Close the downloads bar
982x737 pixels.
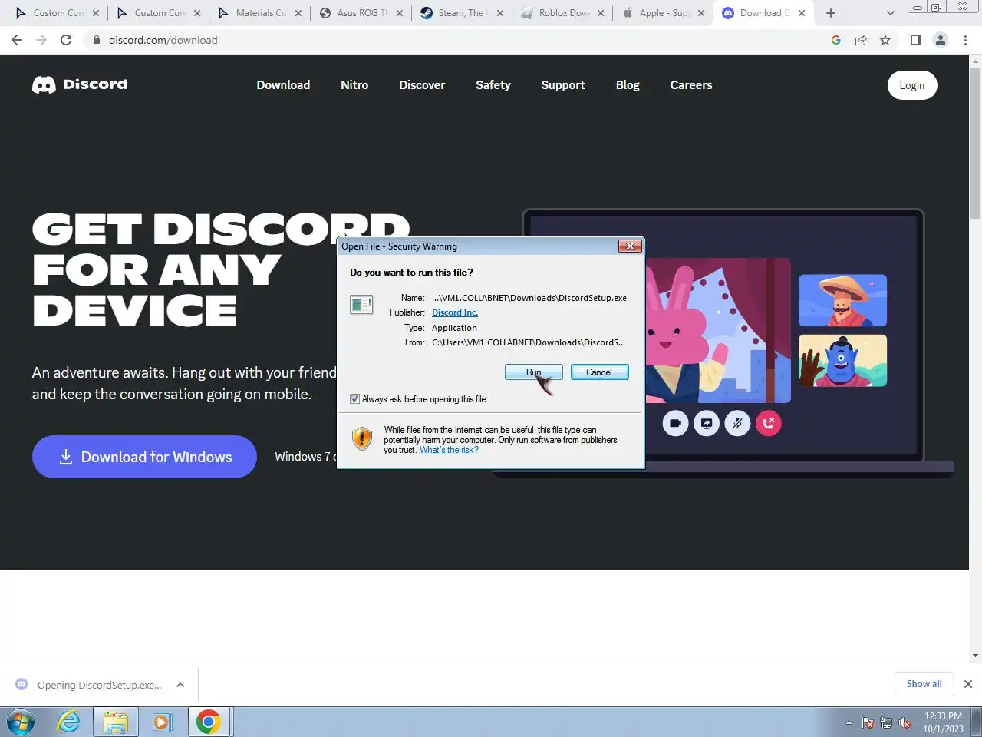coord(968,684)
